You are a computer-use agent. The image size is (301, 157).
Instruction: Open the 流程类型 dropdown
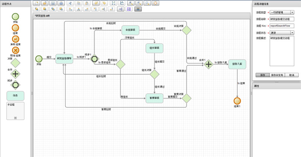(292, 12)
